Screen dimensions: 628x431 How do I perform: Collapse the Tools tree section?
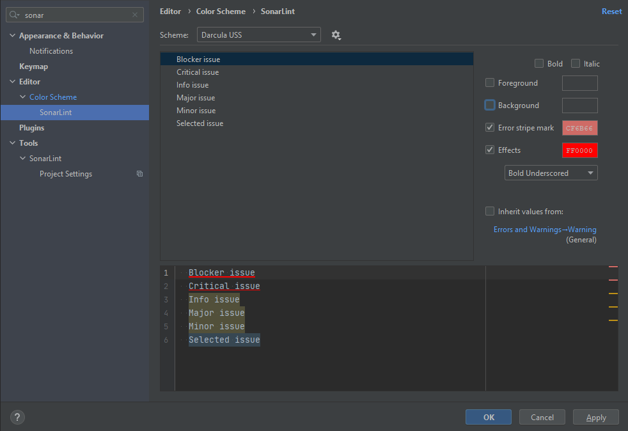point(13,143)
